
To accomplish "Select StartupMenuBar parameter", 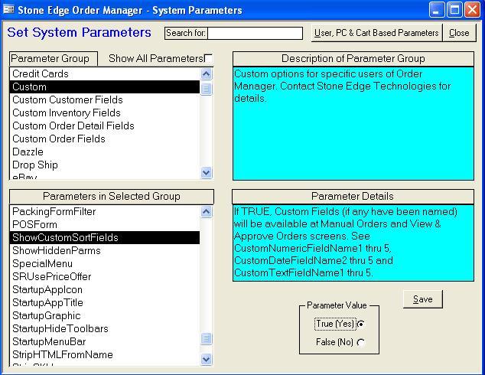I will coord(105,341).
